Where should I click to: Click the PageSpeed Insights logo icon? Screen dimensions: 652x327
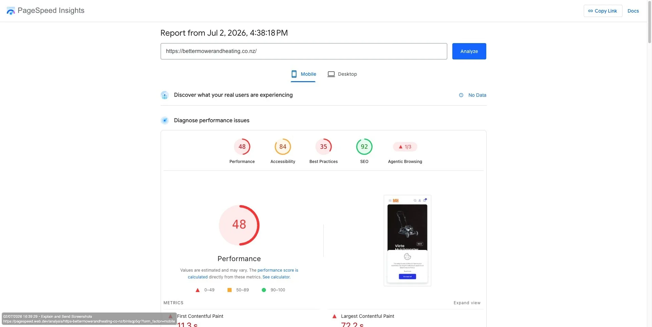[x=11, y=11]
